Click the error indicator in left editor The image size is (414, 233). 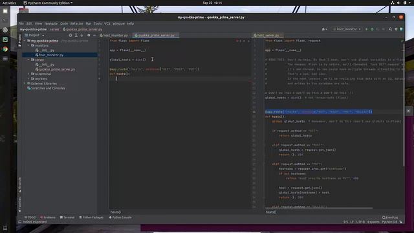point(238,41)
